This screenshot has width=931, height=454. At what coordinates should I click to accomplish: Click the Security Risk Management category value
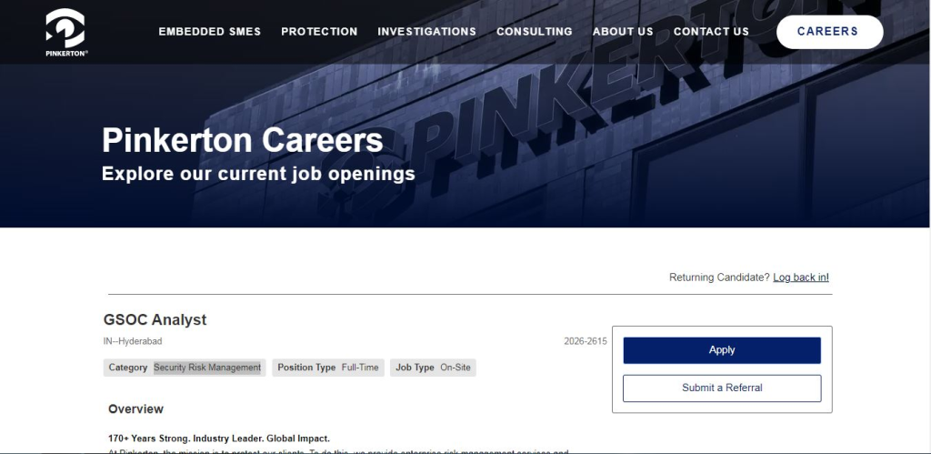click(x=207, y=368)
